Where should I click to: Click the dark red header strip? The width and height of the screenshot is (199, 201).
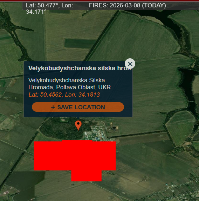tap(99, 1)
